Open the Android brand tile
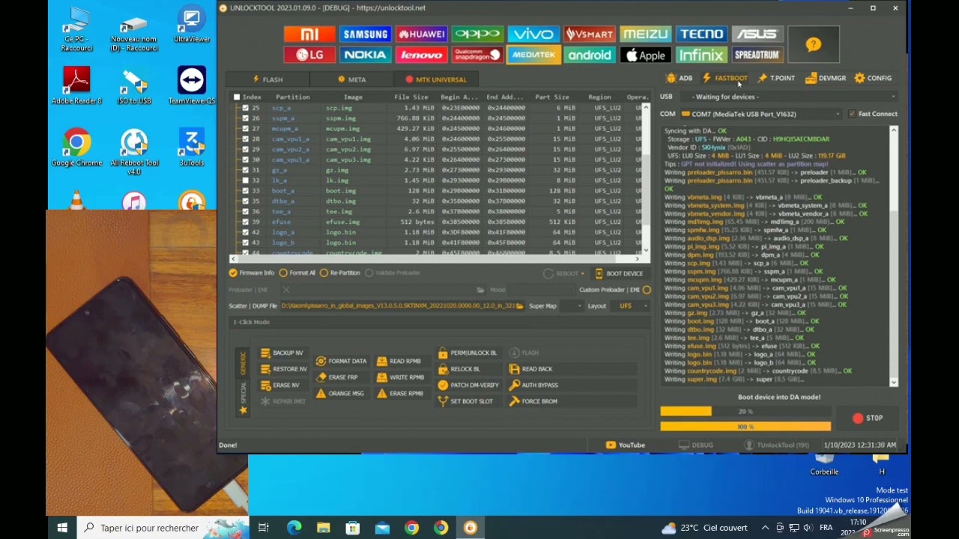Viewport: 959px width, 539px height. point(589,55)
